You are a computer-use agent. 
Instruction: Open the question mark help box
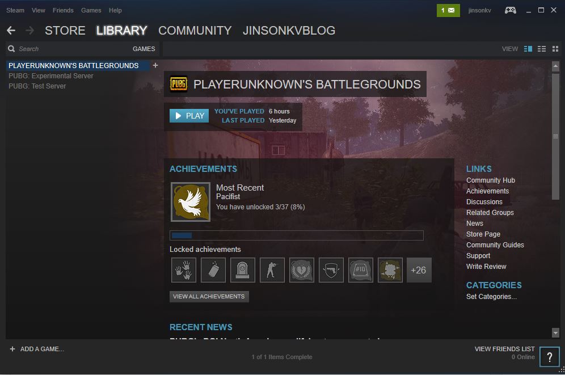(x=550, y=357)
